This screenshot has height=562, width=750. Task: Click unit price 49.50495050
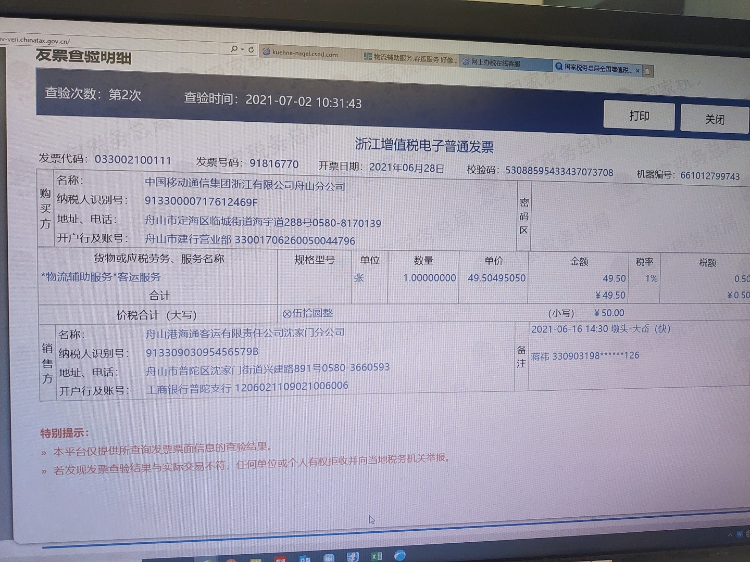click(x=497, y=278)
